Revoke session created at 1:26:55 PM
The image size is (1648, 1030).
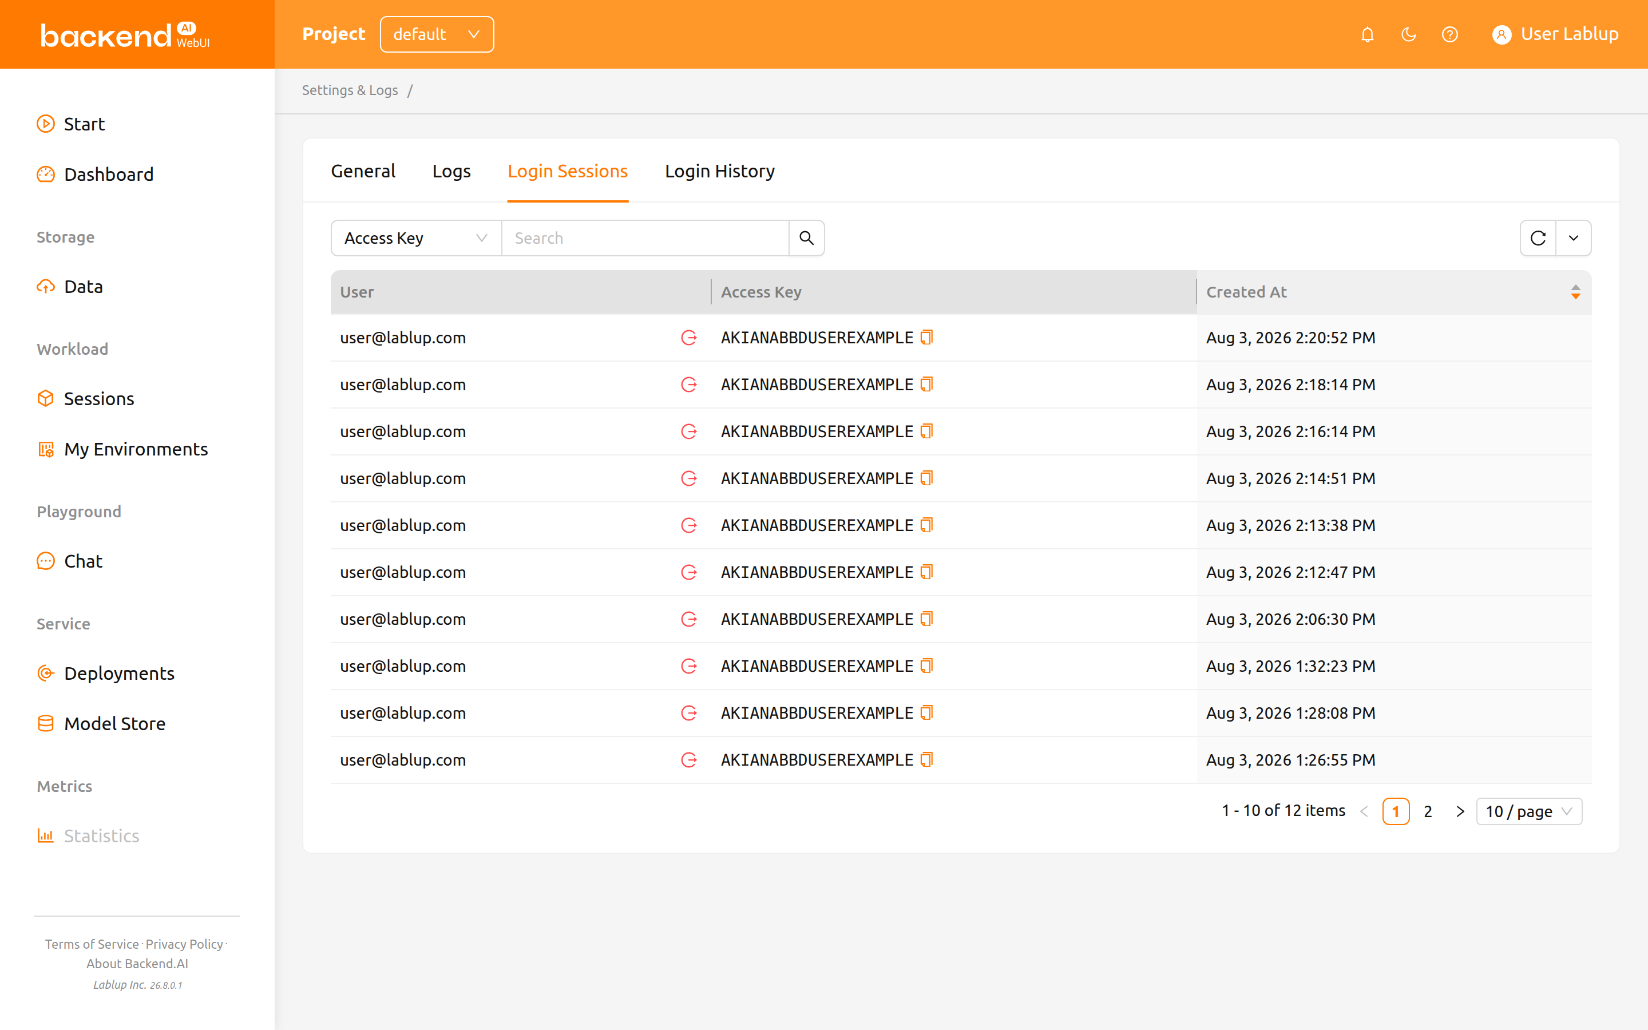(x=689, y=760)
